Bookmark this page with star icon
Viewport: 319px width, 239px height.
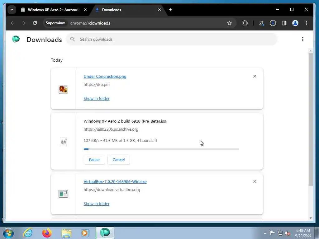point(229,23)
